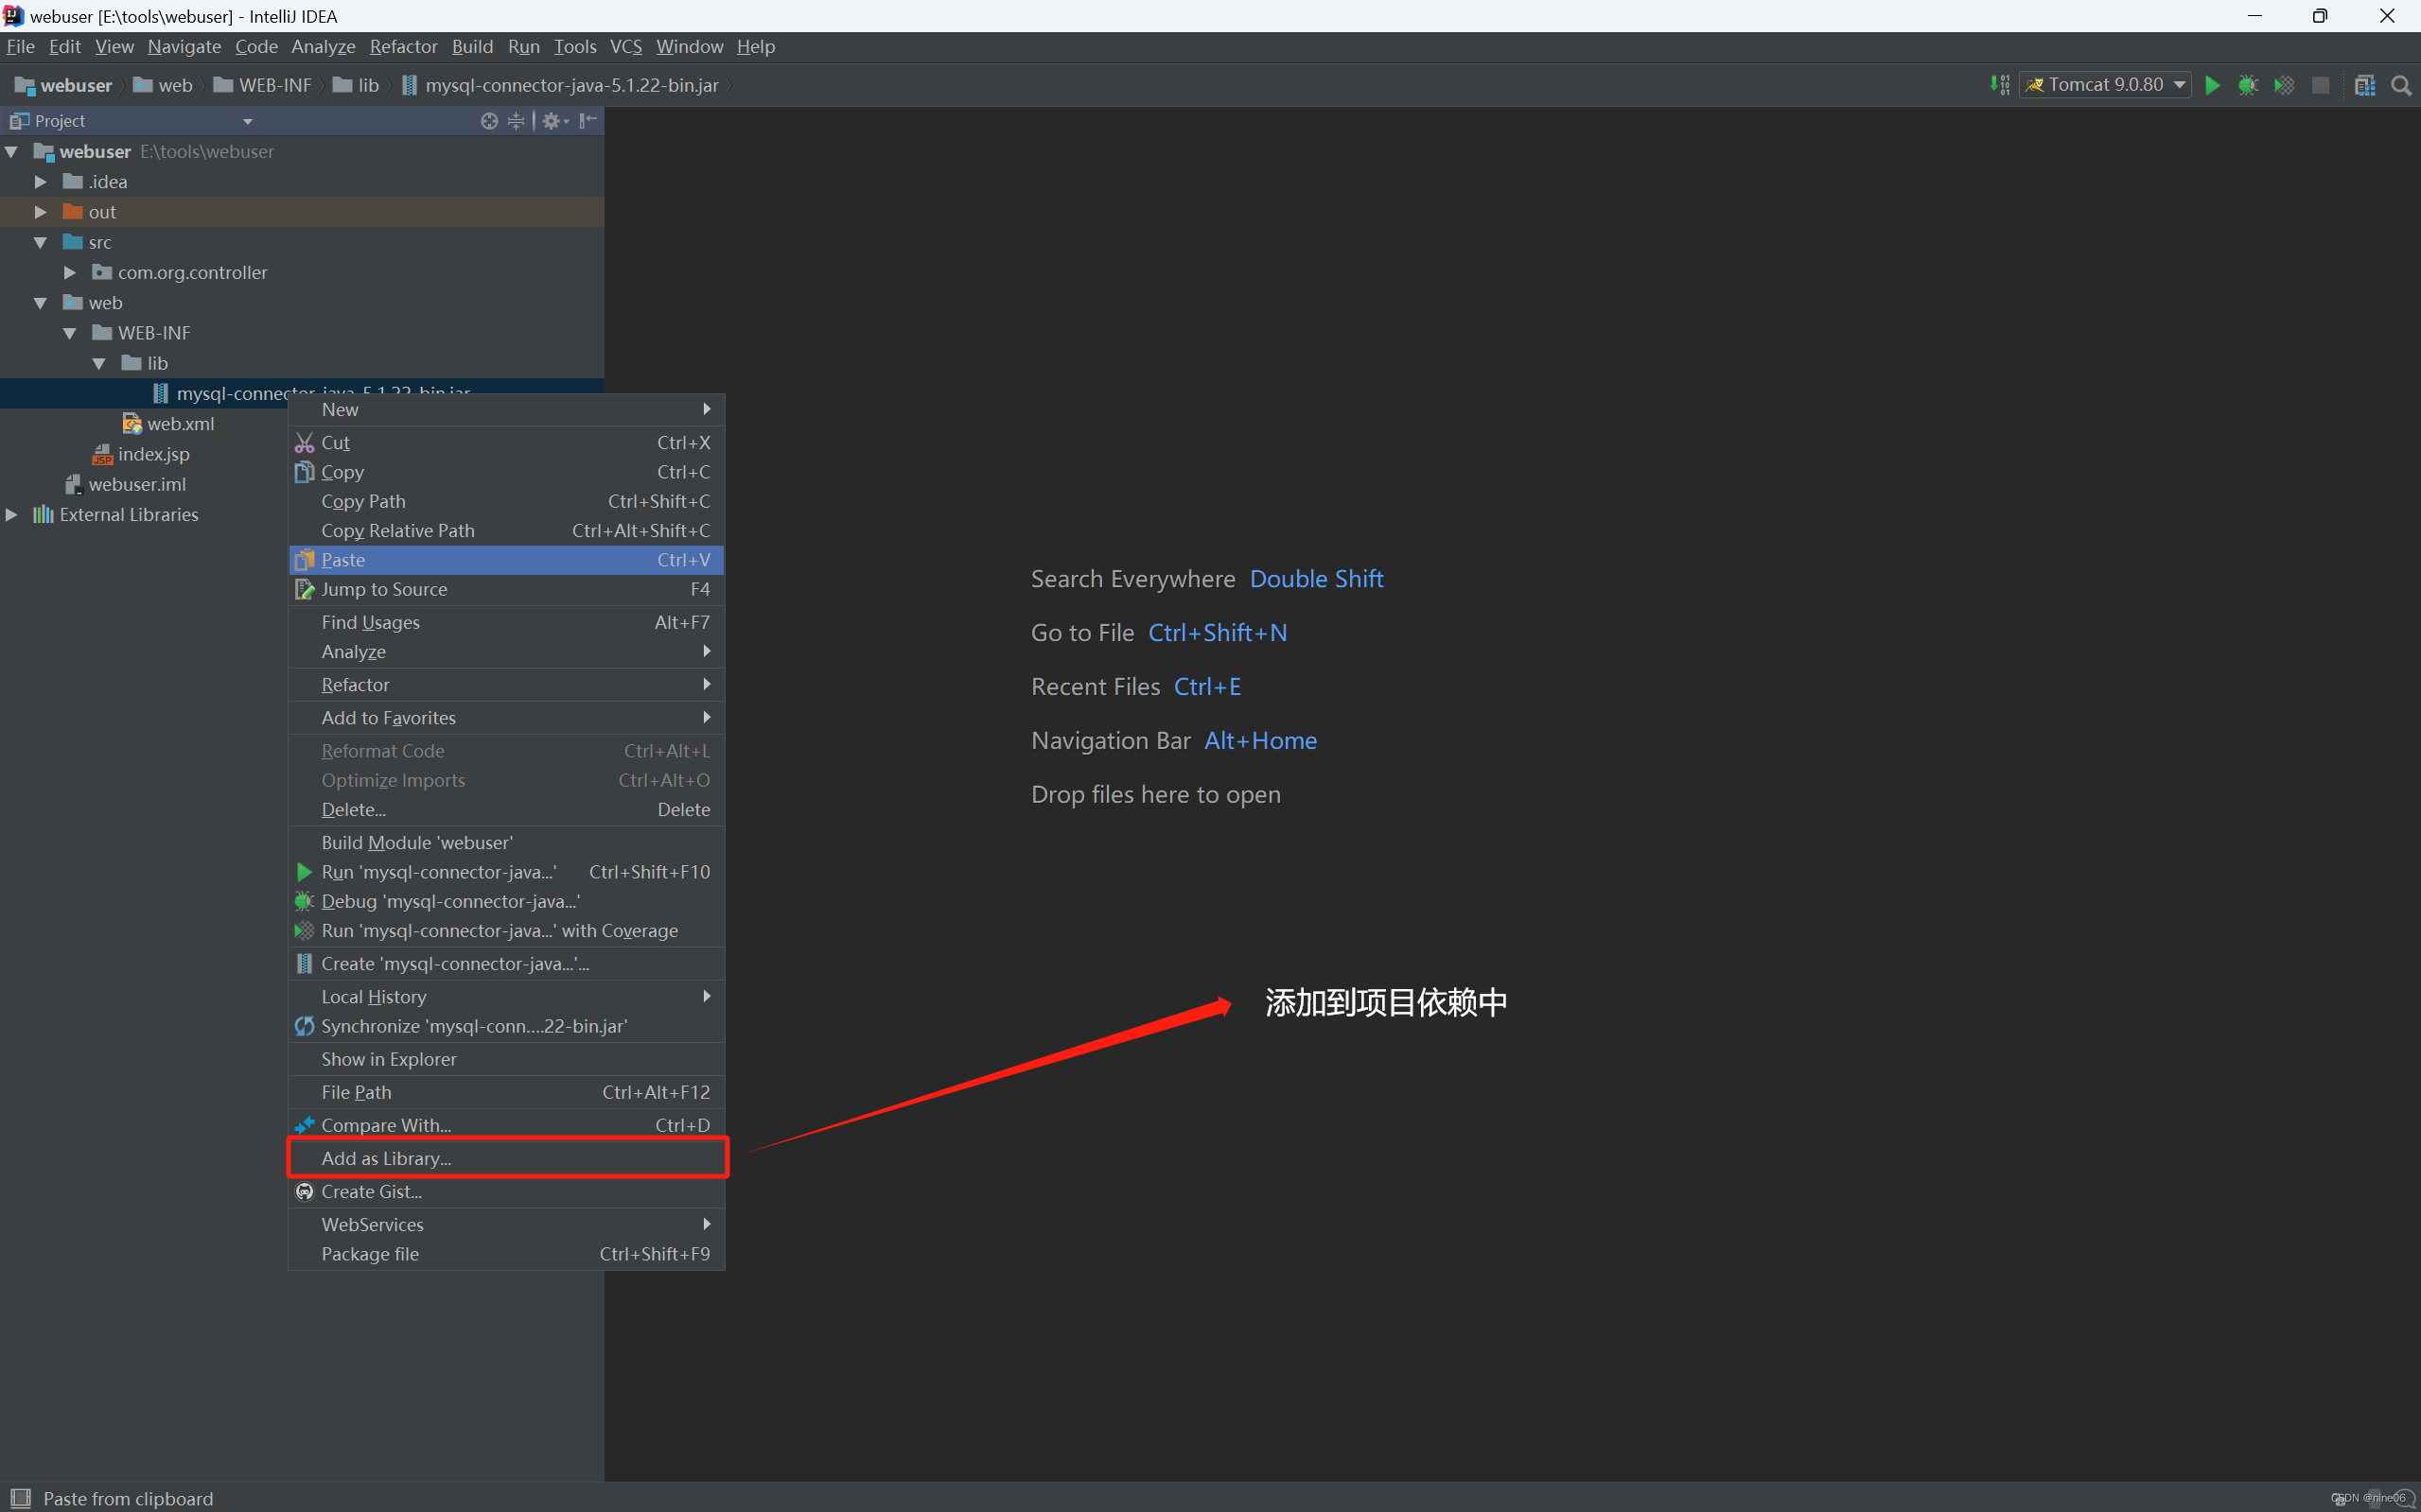Click Run with Coverage toolbar icon
This screenshot has width=2421, height=1512.
pos(2284,85)
